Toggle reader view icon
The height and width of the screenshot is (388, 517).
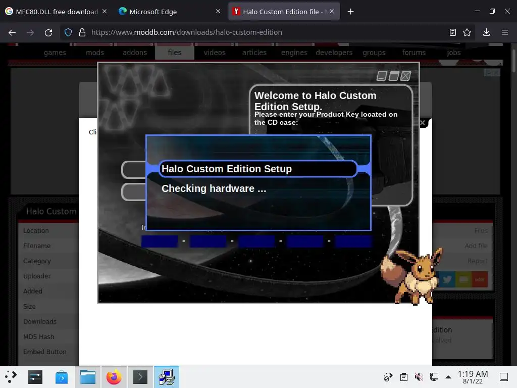pos(453,32)
